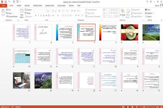Open Replace dropdown arrow
Screen dimensions: 163x108
(154, 13)
